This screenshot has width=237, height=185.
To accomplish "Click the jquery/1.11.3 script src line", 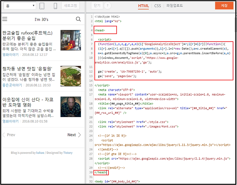I will (163, 145).
